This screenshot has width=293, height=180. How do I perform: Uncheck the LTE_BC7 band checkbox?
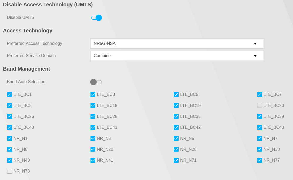point(260,95)
